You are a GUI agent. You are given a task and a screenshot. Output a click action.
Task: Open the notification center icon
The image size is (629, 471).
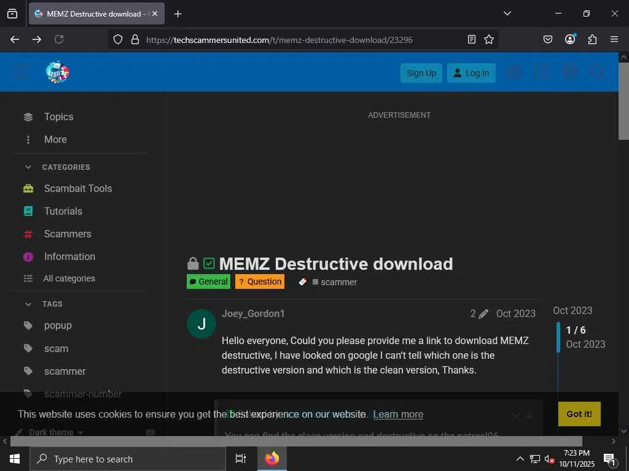pyautogui.click(x=609, y=459)
